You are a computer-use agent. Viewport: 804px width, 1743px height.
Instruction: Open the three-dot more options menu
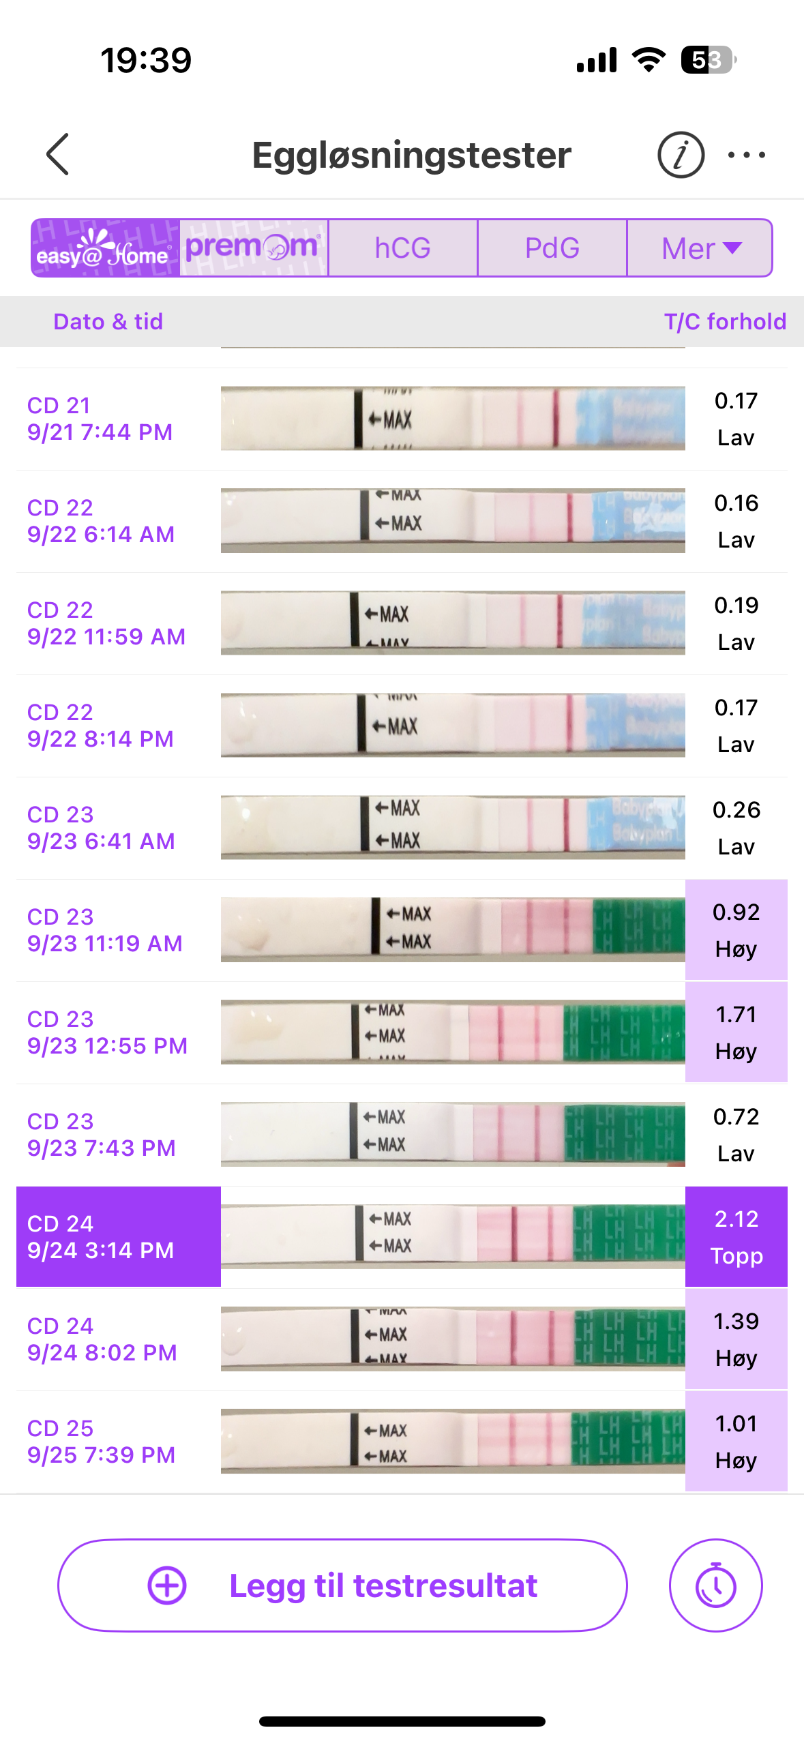pyautogui.click(x=746, y=155)
